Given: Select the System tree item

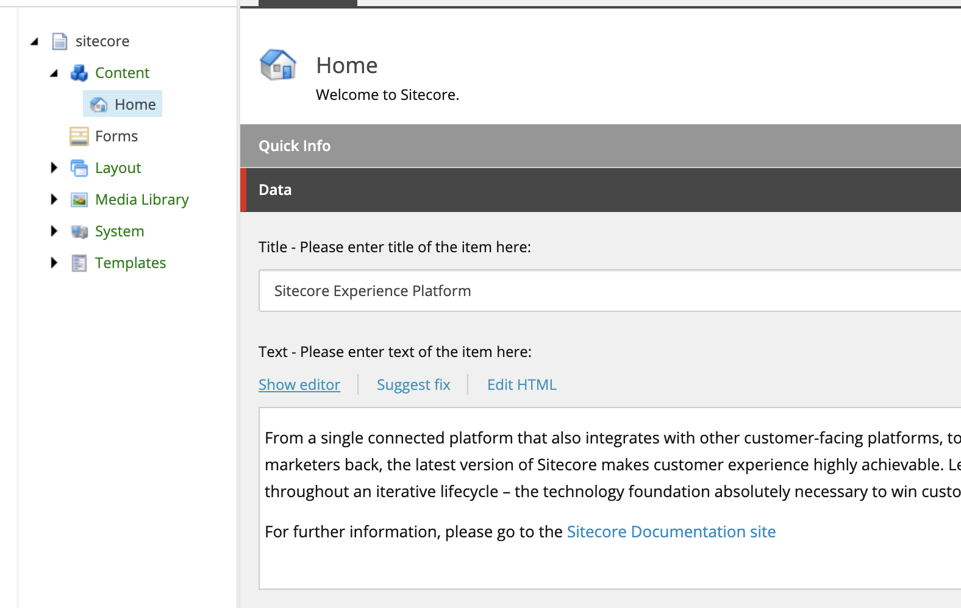Looking at the screenshot, I should [120, 232].
